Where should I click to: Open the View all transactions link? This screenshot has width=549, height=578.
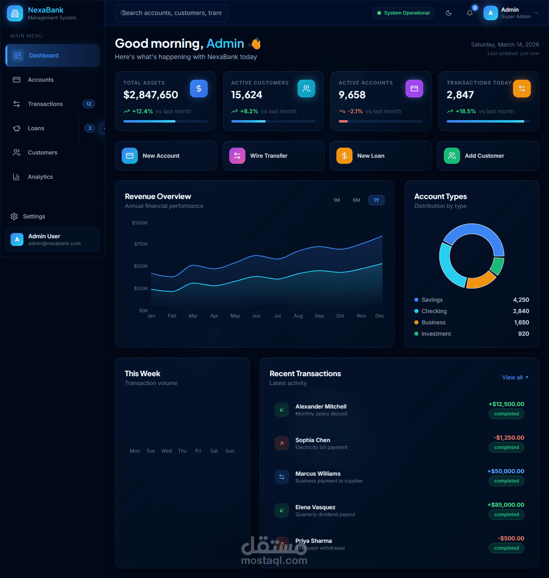[515, 377]
